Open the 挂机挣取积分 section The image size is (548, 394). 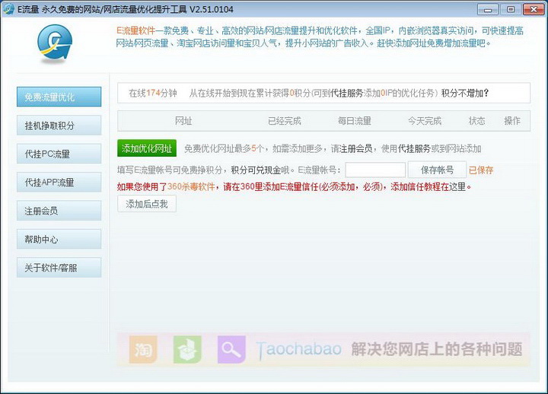[59, 126]
